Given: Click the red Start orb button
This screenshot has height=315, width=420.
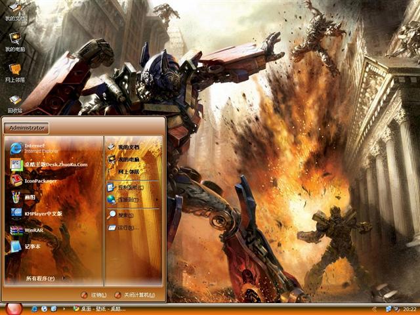Looking at the screenshot, I should tap(13, 309).
